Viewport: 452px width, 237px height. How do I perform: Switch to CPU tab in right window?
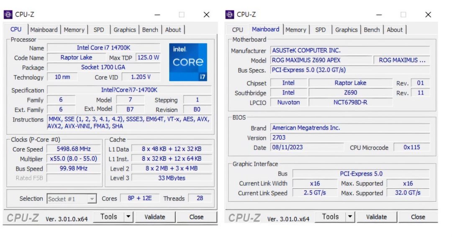(238, 30)
